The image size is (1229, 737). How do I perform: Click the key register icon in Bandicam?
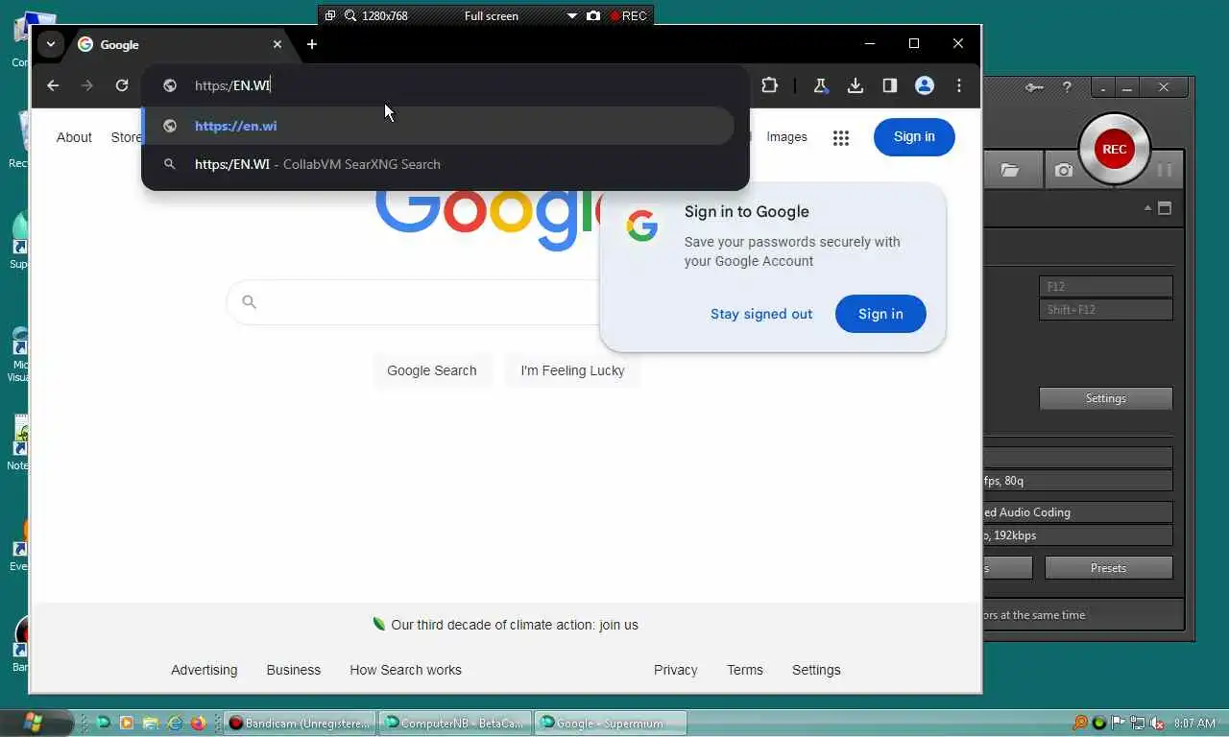pyautogui.click(x=1034, y=87)
